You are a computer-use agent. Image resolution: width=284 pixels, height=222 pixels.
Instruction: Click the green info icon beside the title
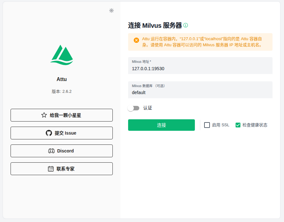[x=186, y=25]
